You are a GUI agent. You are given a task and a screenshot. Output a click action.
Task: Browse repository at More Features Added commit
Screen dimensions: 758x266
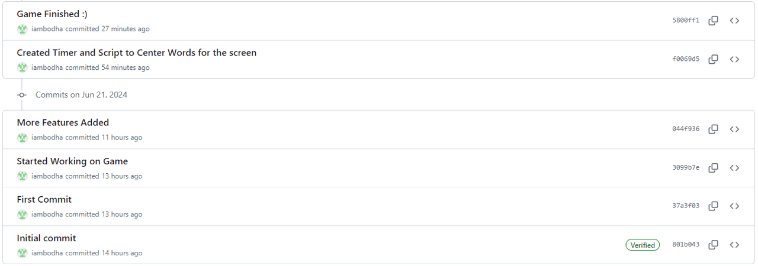734,129
